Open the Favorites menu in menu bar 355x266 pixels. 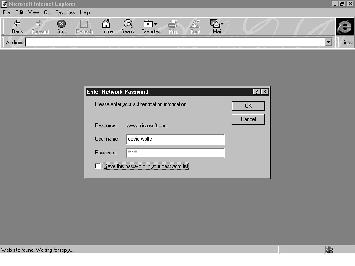pyautogui.click(x=65, y=12)
